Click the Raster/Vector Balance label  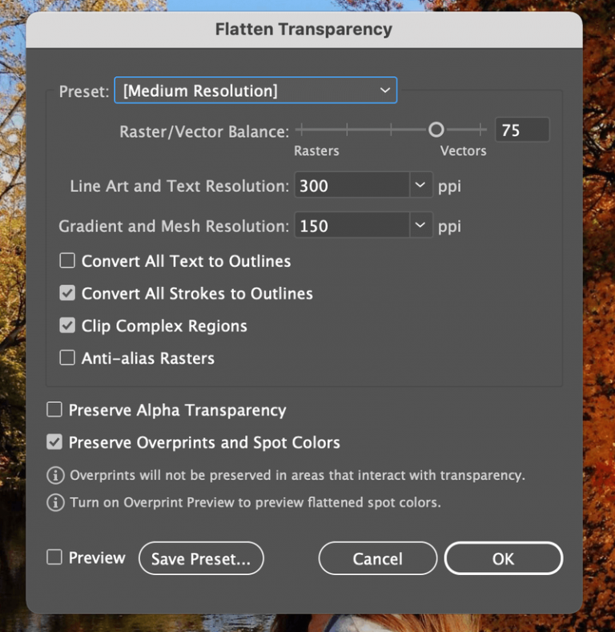coord(204,132)
